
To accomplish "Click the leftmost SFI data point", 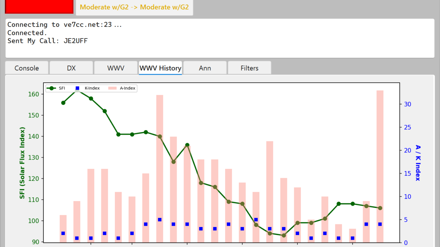I will (x=63, y=102).
